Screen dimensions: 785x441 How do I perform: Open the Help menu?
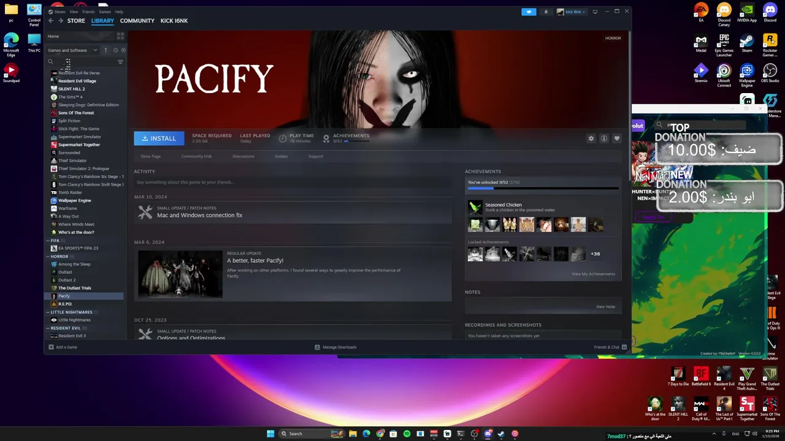119,12
